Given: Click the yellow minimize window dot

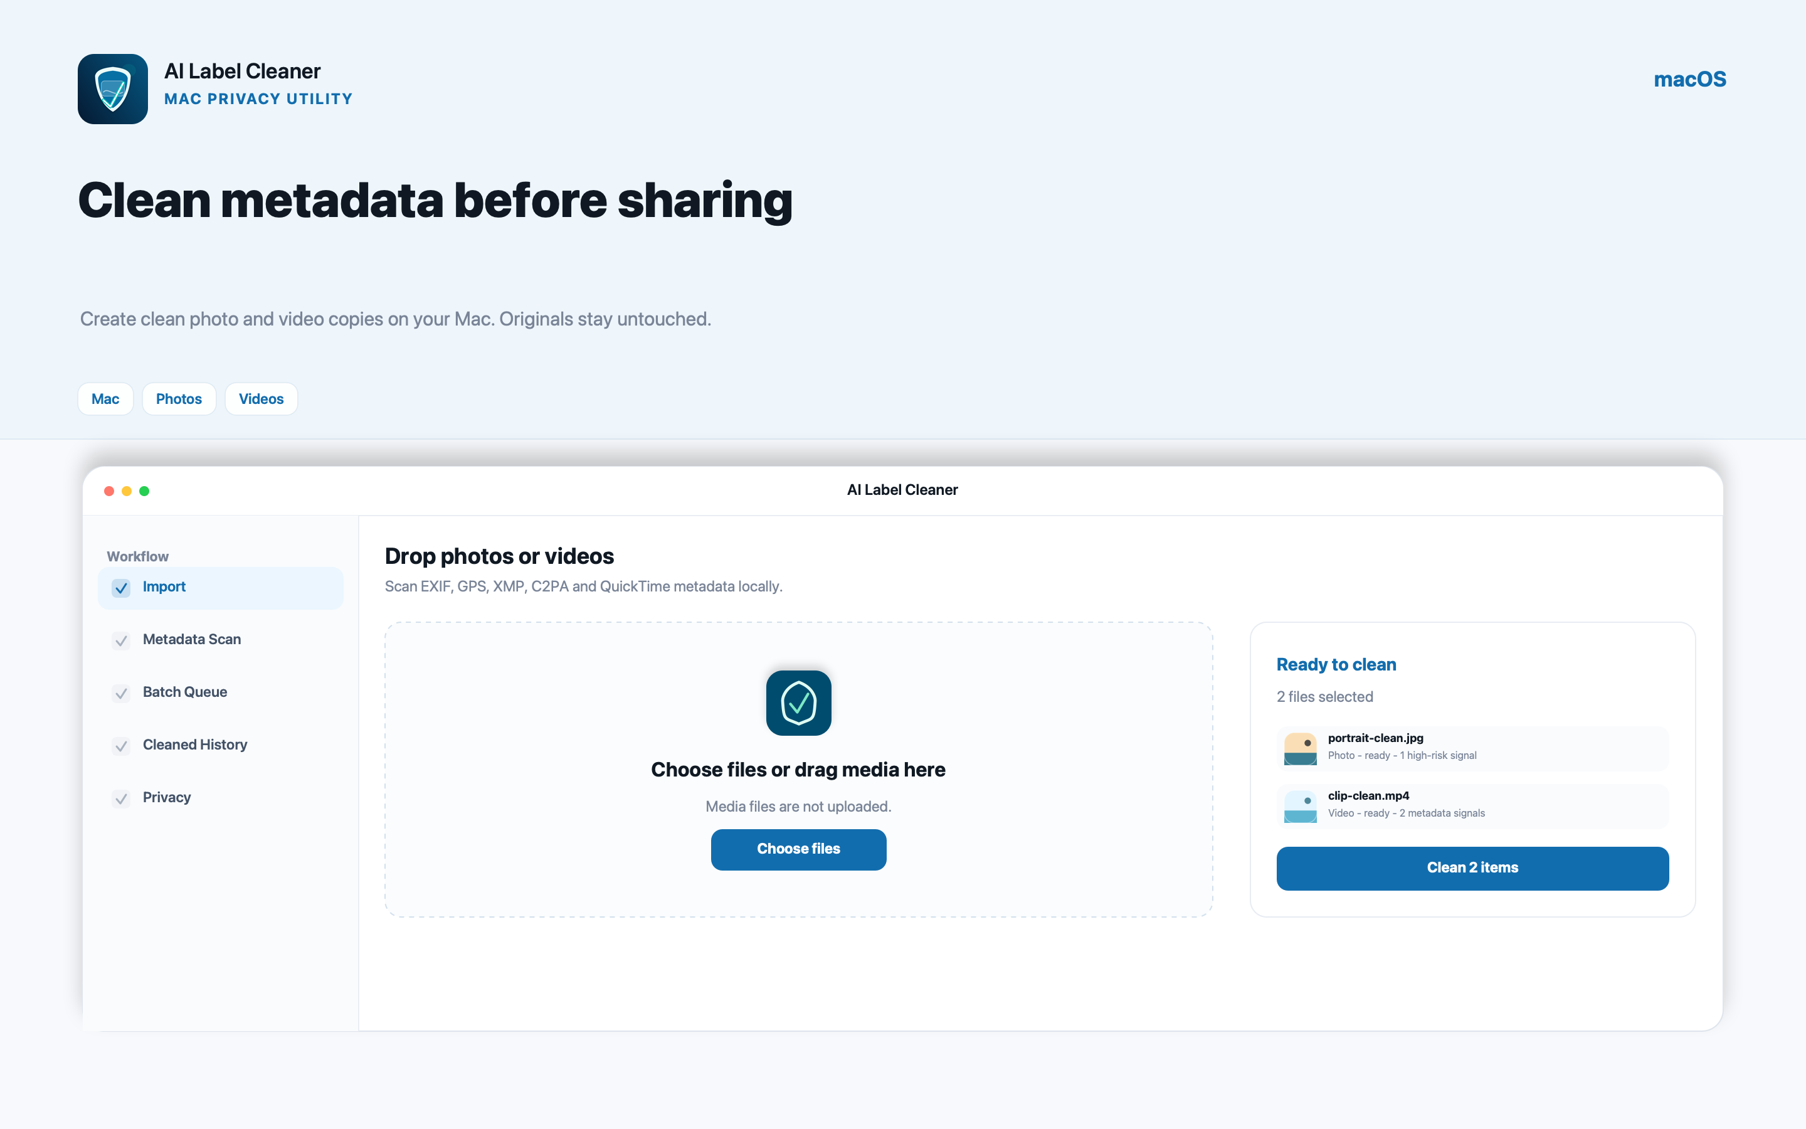Looking at the screenshot, I should pyautogui.click(x=127, y=490).
